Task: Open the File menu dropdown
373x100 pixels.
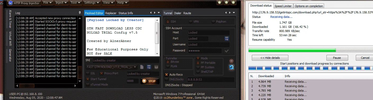Action: [x=47, y=3]
